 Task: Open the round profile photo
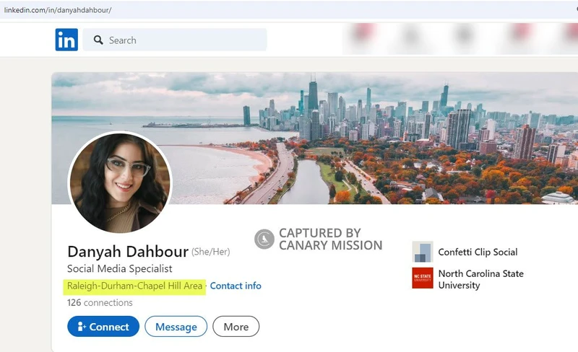(120, 182)
